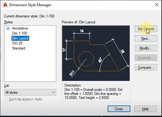The image size is (162, 117).
Task: Expand the All styles list dropdown
Action: (30, 92)
